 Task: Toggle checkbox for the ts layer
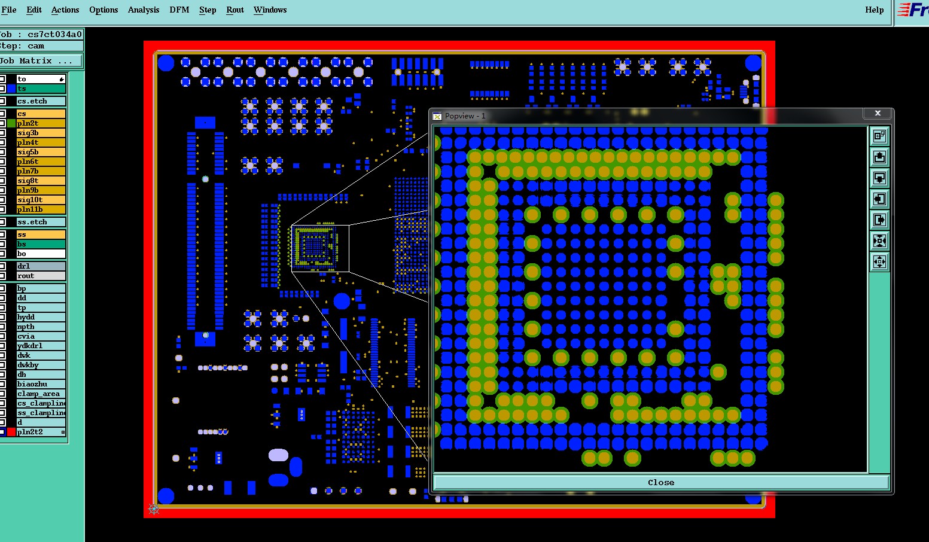[x=2, y=89]
